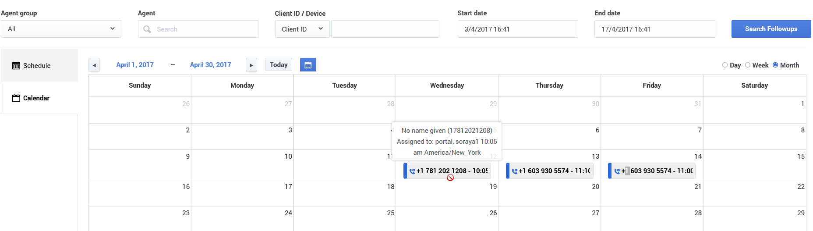
Task: Click the Search Followups button
Action: [x=771, y=29]
